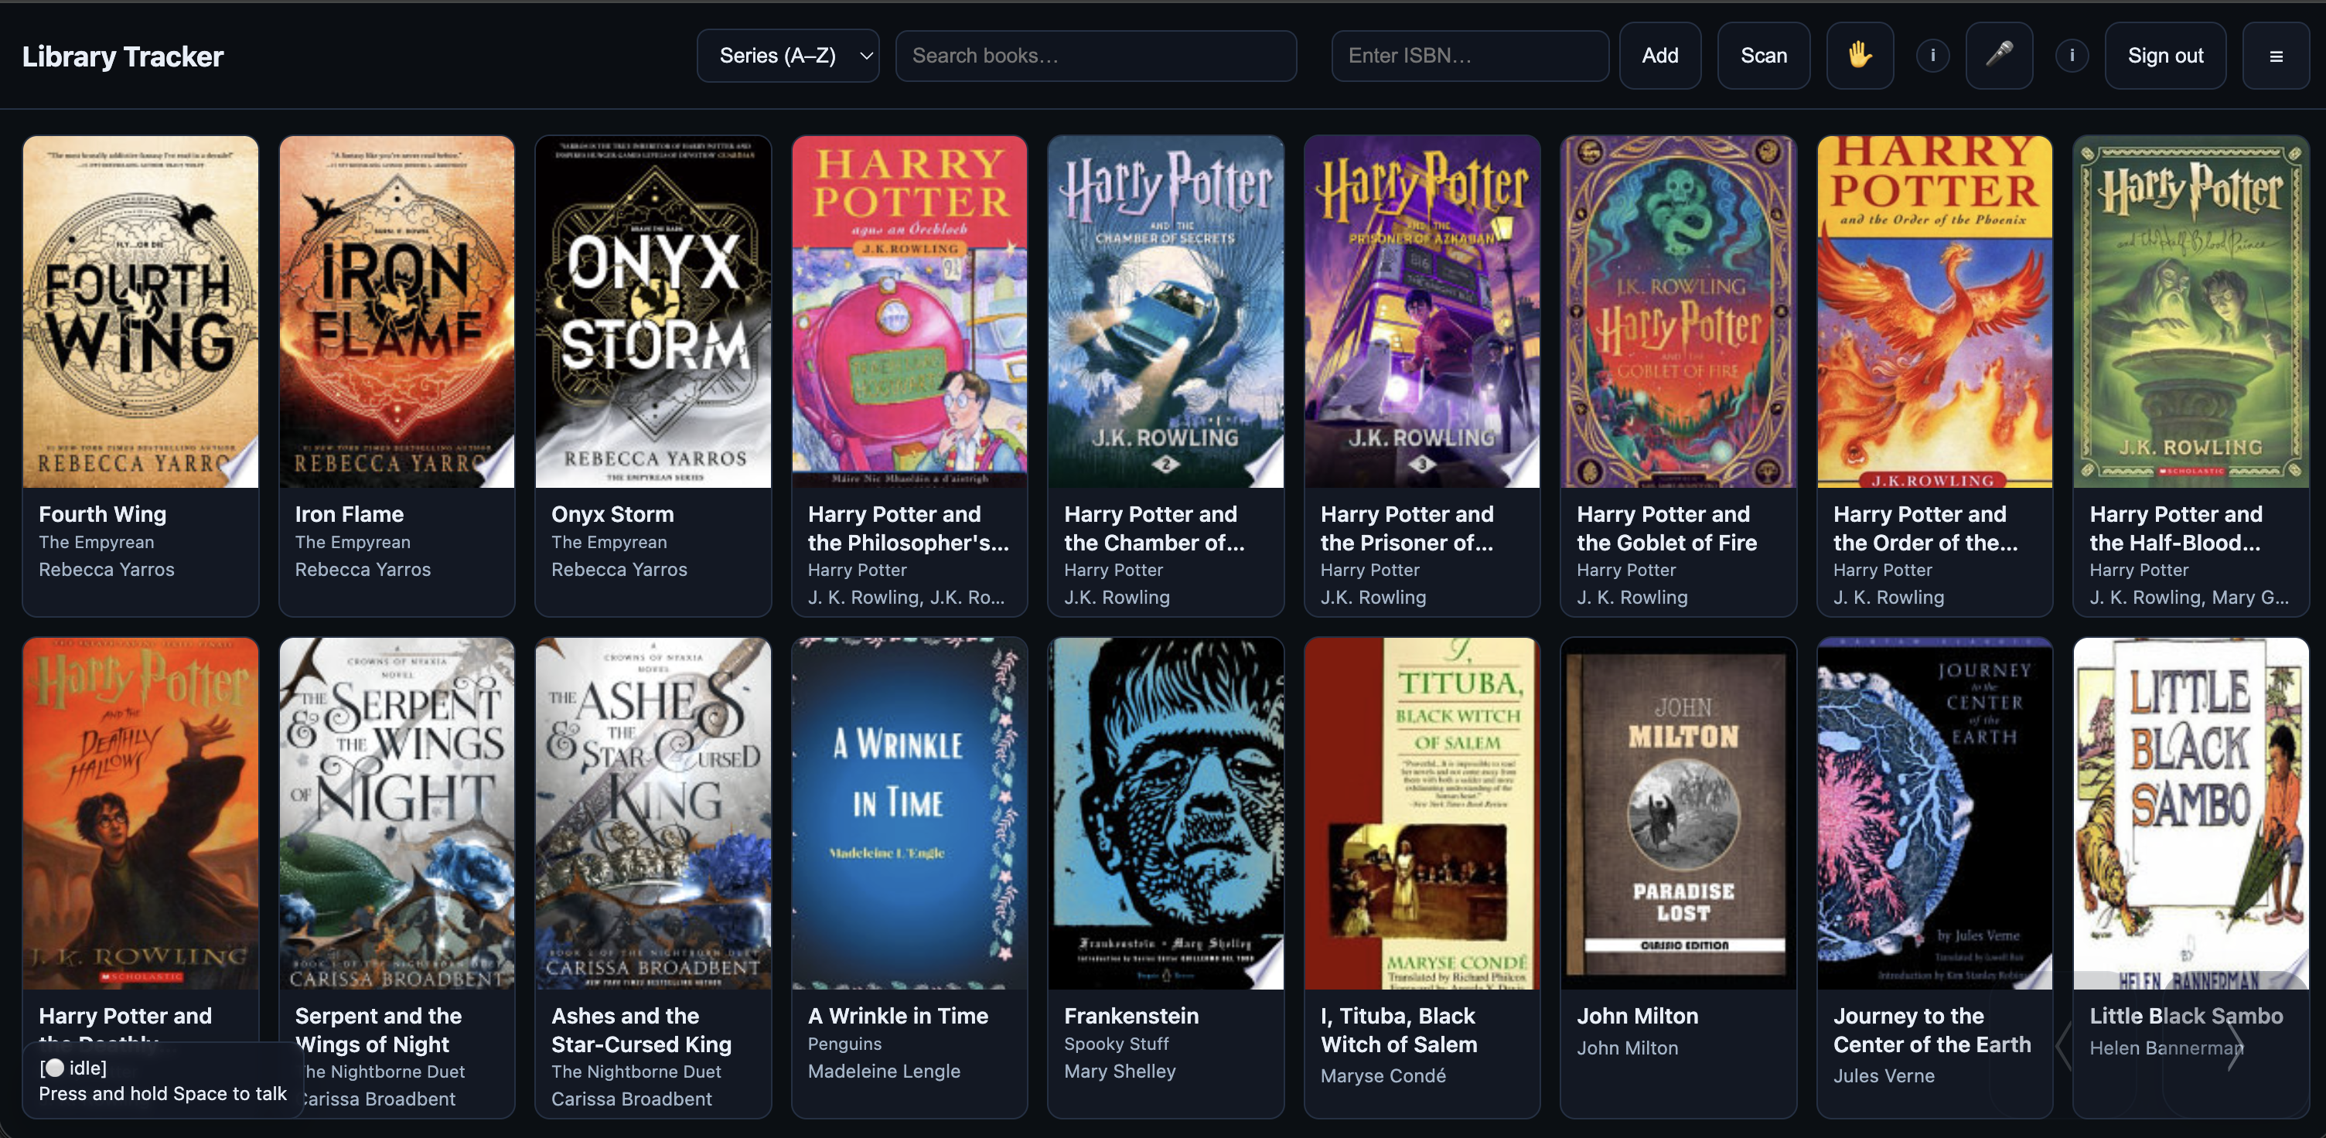
Task: Expand the Series (A–Z) sort dropdown
Action: pyautogui.click(x=787, y=56)
